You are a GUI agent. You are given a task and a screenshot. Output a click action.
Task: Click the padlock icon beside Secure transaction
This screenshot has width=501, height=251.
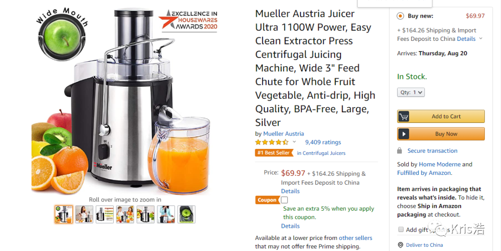coord(399,151)
